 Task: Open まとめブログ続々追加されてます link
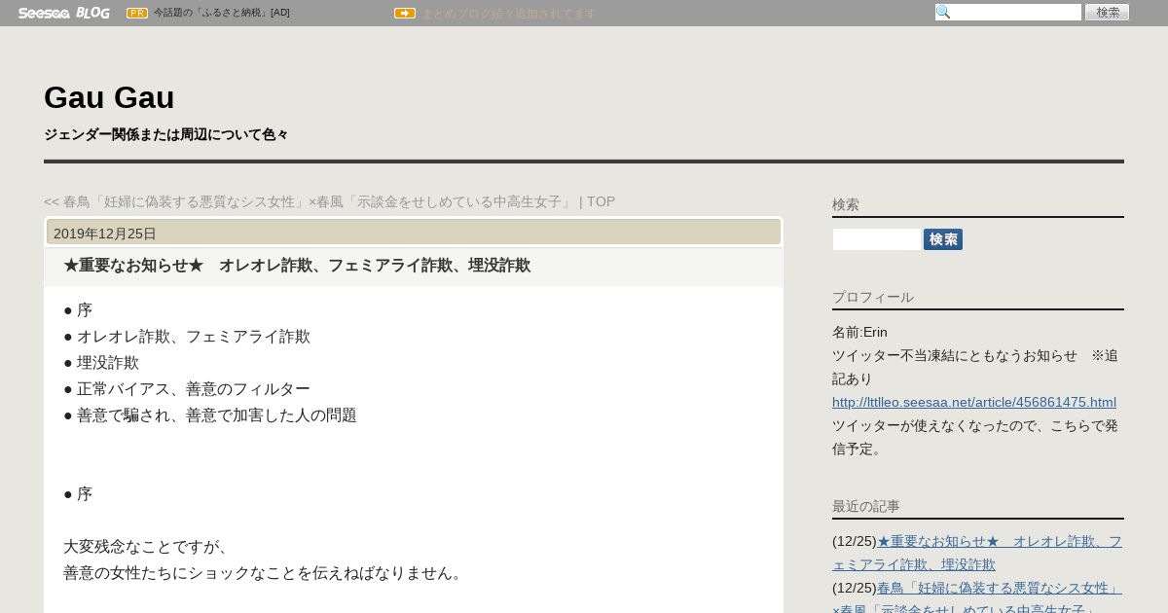(508, 13)
